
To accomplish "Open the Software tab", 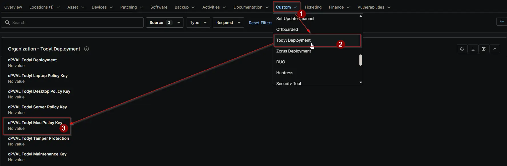I will tap(159, 7).
